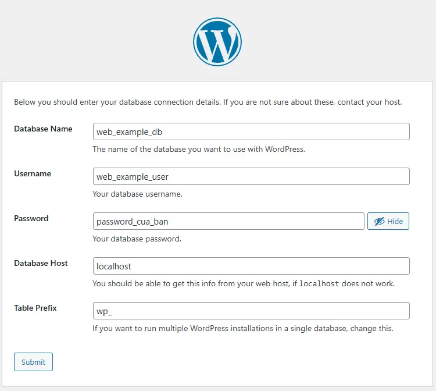Click the "Database Name" label
Image resolution: width=436 pixels, height=391 pixels.
[x=43, y=129]
